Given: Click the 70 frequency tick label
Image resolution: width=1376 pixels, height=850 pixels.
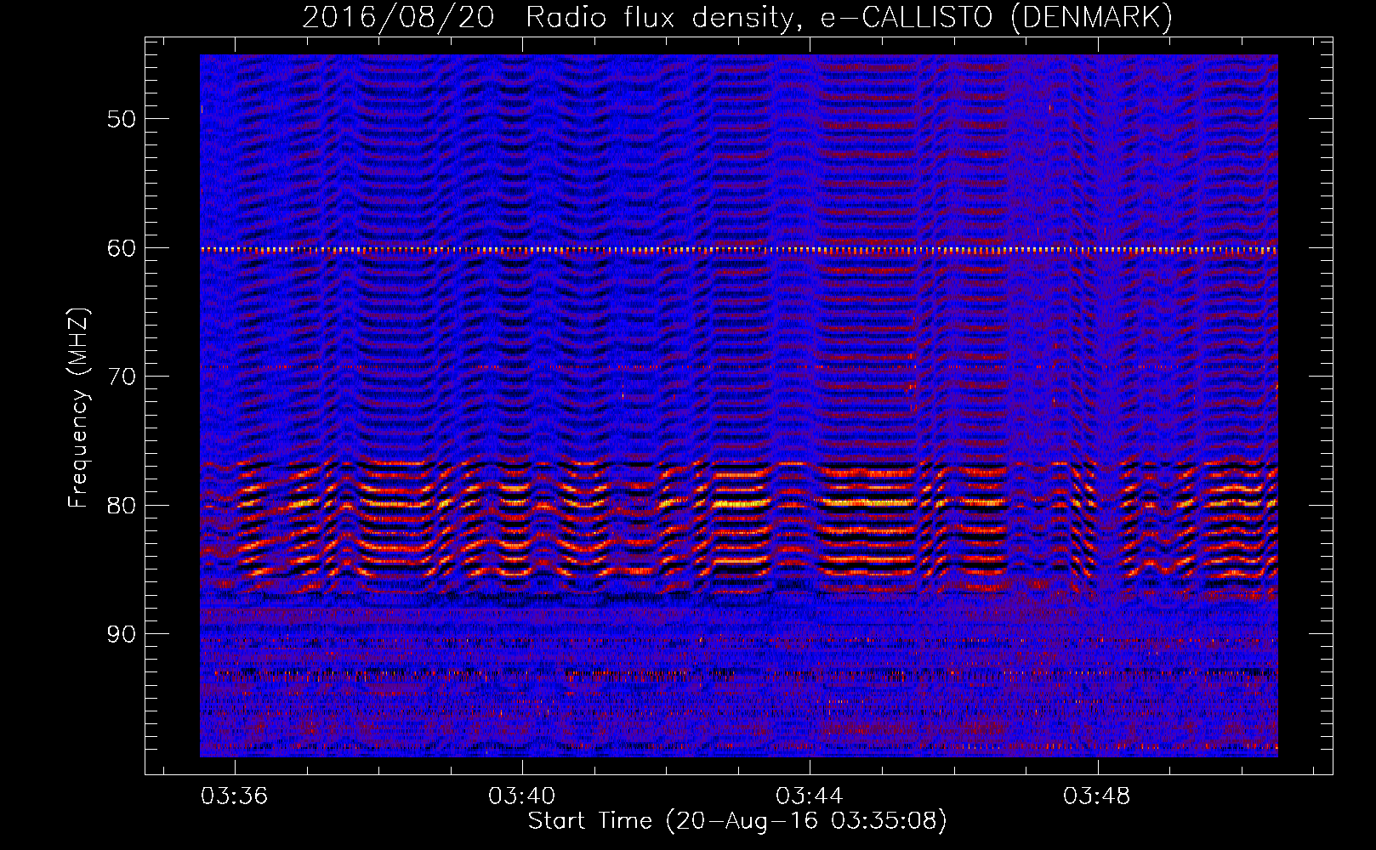Looking at the screenshot, I should (x=122, y=377).
